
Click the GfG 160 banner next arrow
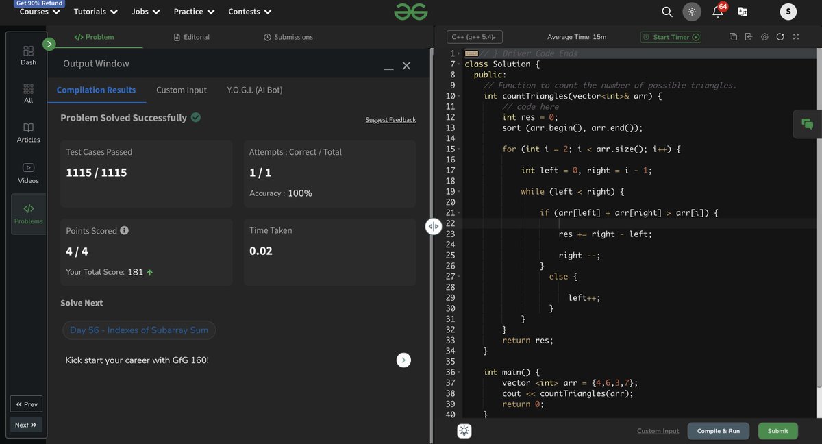tap(403, 360)
